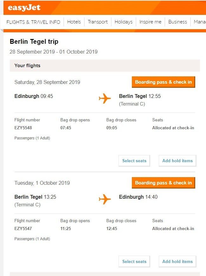Open the Transport menu

(98, 22)
